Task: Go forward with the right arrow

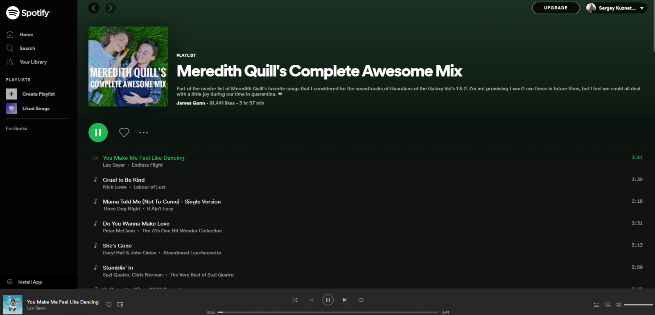Action: coord(111,8)
